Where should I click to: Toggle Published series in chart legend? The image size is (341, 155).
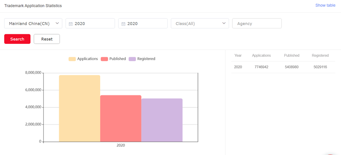pyautogui.click(x=113, y=59)
